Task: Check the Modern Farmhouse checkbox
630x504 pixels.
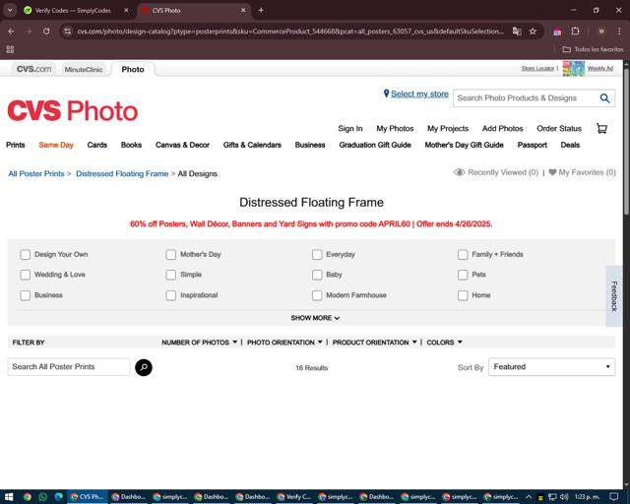Action: (317, 295)
